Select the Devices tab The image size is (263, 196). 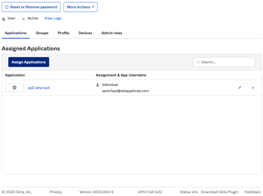tap(85, 33)
